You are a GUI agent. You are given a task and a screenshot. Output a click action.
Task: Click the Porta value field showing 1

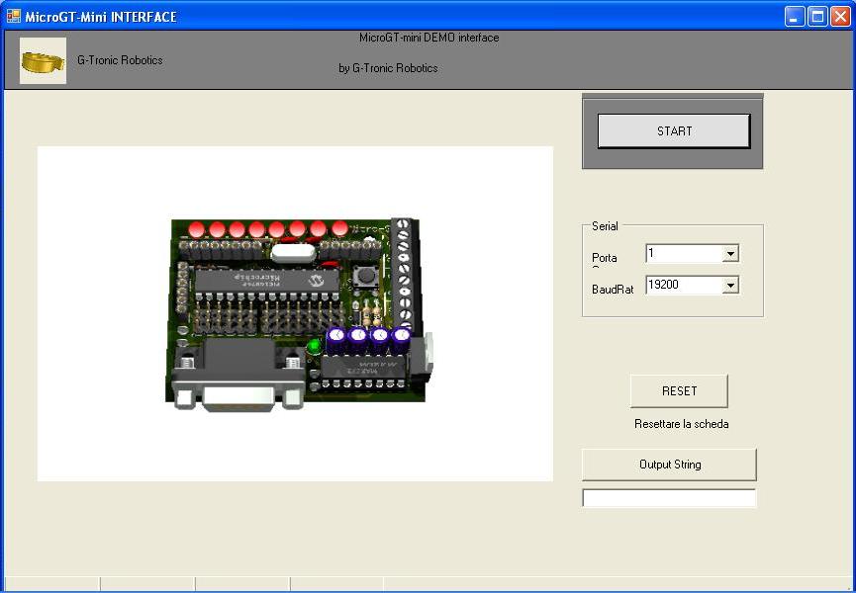tap(683, 254)
